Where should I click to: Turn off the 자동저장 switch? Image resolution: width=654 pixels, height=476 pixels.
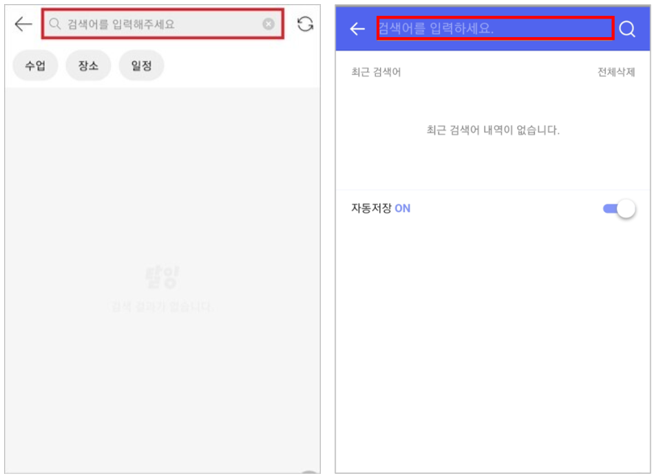pos(619,208)
